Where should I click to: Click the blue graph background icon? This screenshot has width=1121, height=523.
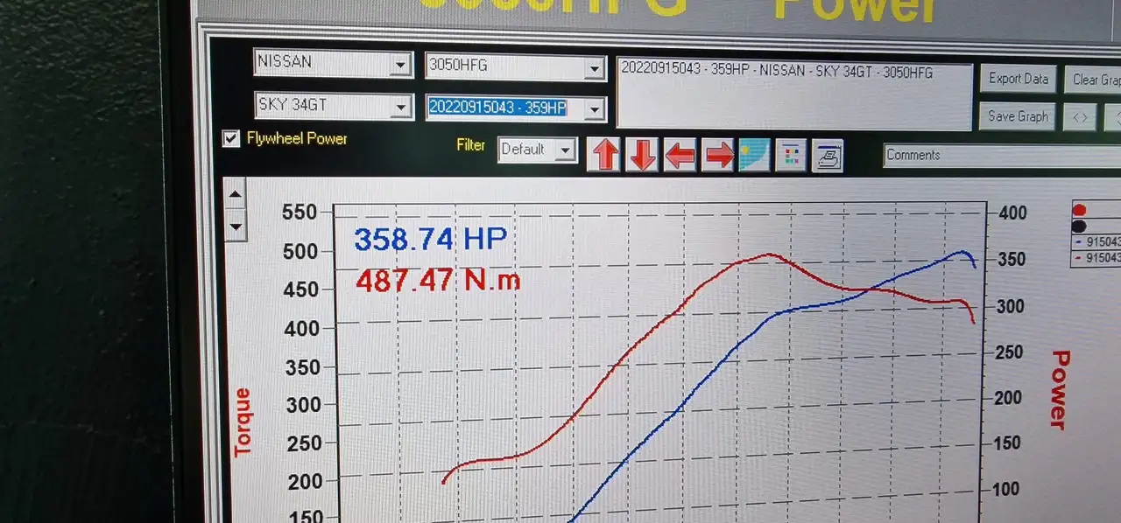(755, 155)
